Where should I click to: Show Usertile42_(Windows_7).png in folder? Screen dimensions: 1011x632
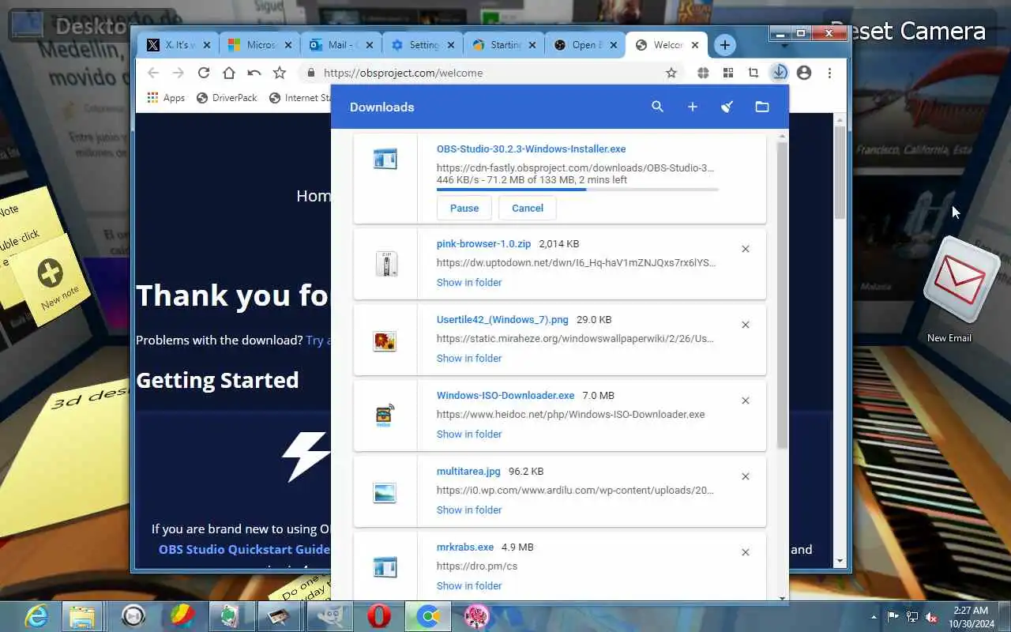(x=469, y=358)
